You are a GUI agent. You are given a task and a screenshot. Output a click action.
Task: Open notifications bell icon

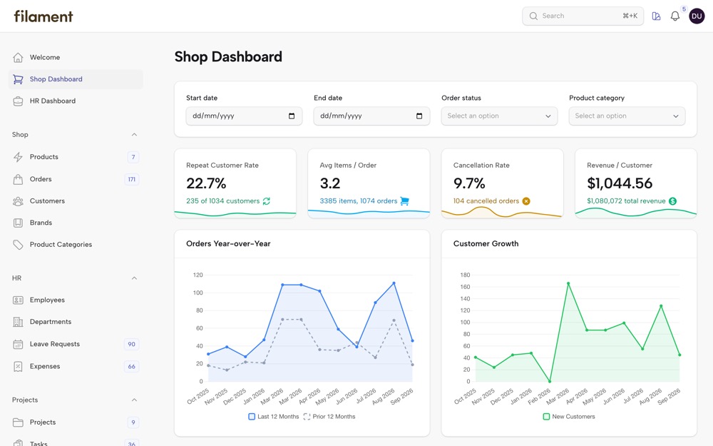[x=674, y=16]
